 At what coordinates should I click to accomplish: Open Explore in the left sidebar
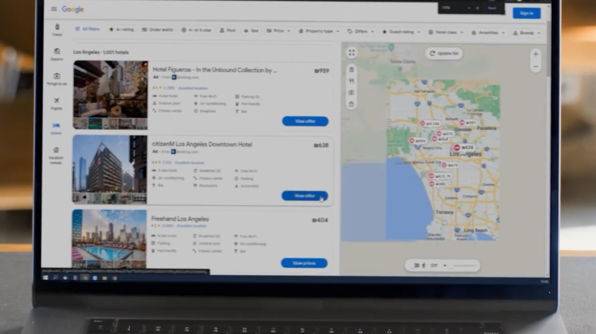[57, 54]
